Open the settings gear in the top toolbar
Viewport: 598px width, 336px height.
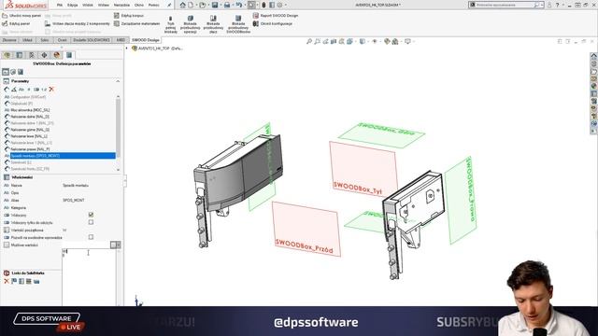click(279, 5)
